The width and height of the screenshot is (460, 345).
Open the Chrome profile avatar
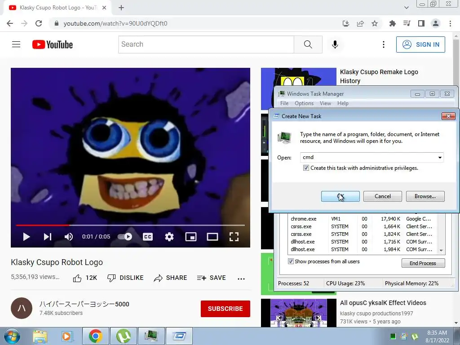click(x=436, y=23)
